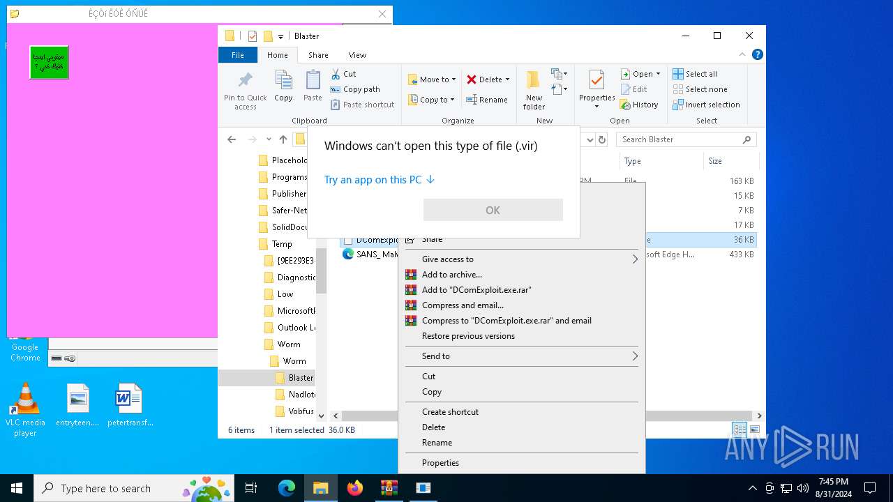893x502 pixels.
Task: Click OK in the .vir dialog
Action: point(493,210)
